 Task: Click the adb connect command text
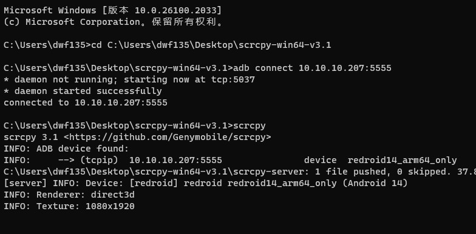click(312, 68)
